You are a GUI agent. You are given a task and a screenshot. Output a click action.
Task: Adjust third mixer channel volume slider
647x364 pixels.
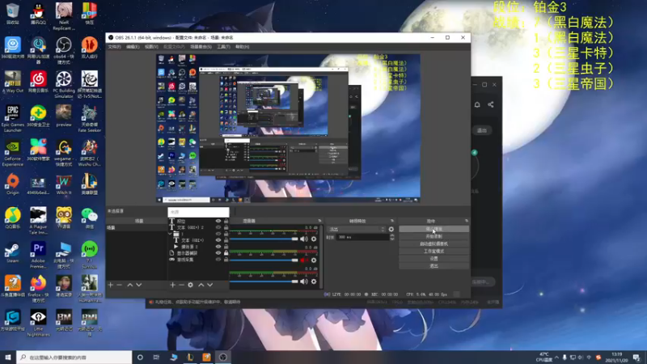coord(264,281)
